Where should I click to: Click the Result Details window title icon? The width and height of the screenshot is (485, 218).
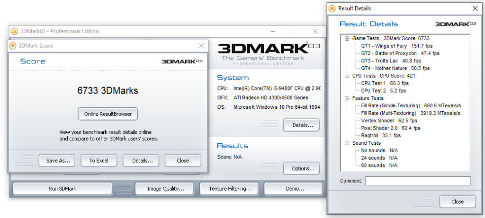coord(332,9)
